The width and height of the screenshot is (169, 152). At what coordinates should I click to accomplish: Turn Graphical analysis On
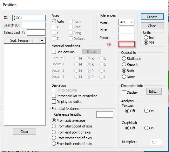click(x=146, y=128)
